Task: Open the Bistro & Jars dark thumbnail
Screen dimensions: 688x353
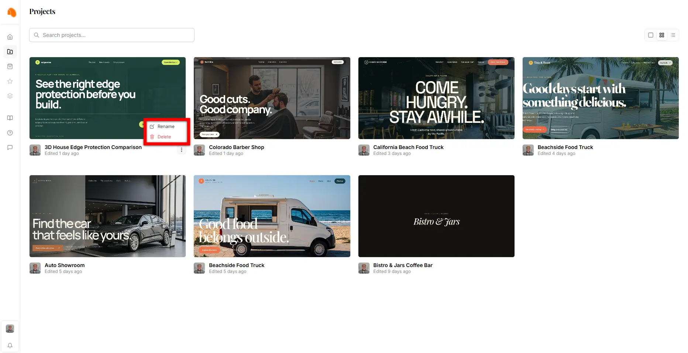Action: pyautogui.click(x=436, y=216)
